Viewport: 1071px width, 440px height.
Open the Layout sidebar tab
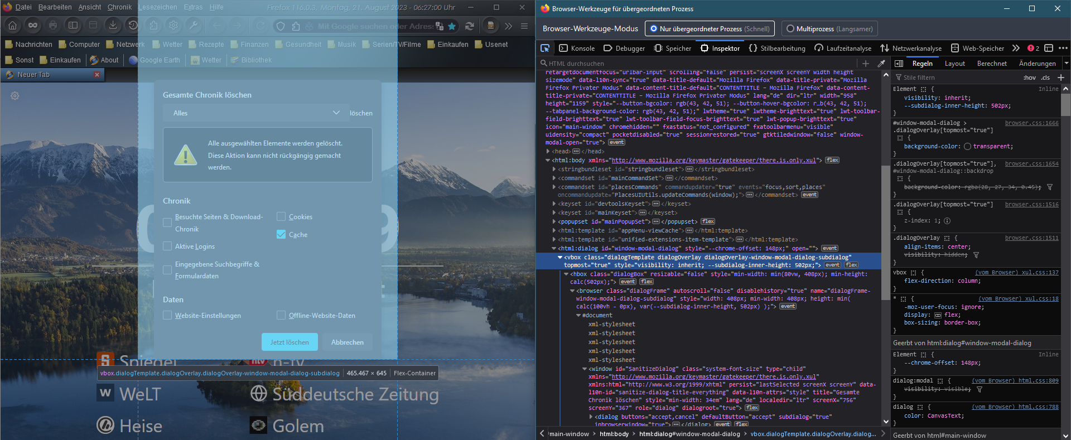click(x=954, y=64)
